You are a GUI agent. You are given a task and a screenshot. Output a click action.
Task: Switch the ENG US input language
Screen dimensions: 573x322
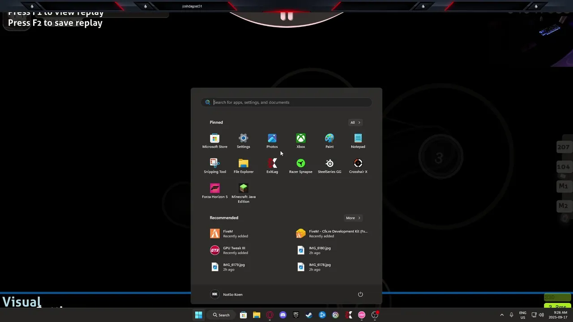tap(523, 315)
